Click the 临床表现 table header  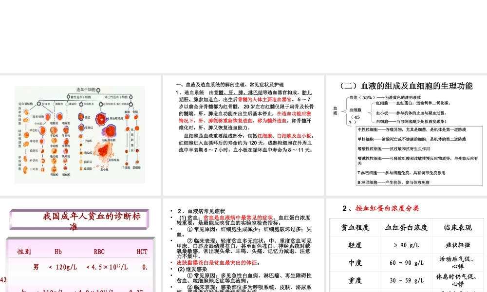pos(458,227)
